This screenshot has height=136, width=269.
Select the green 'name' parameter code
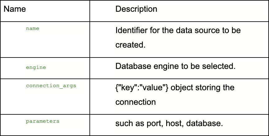32,28
